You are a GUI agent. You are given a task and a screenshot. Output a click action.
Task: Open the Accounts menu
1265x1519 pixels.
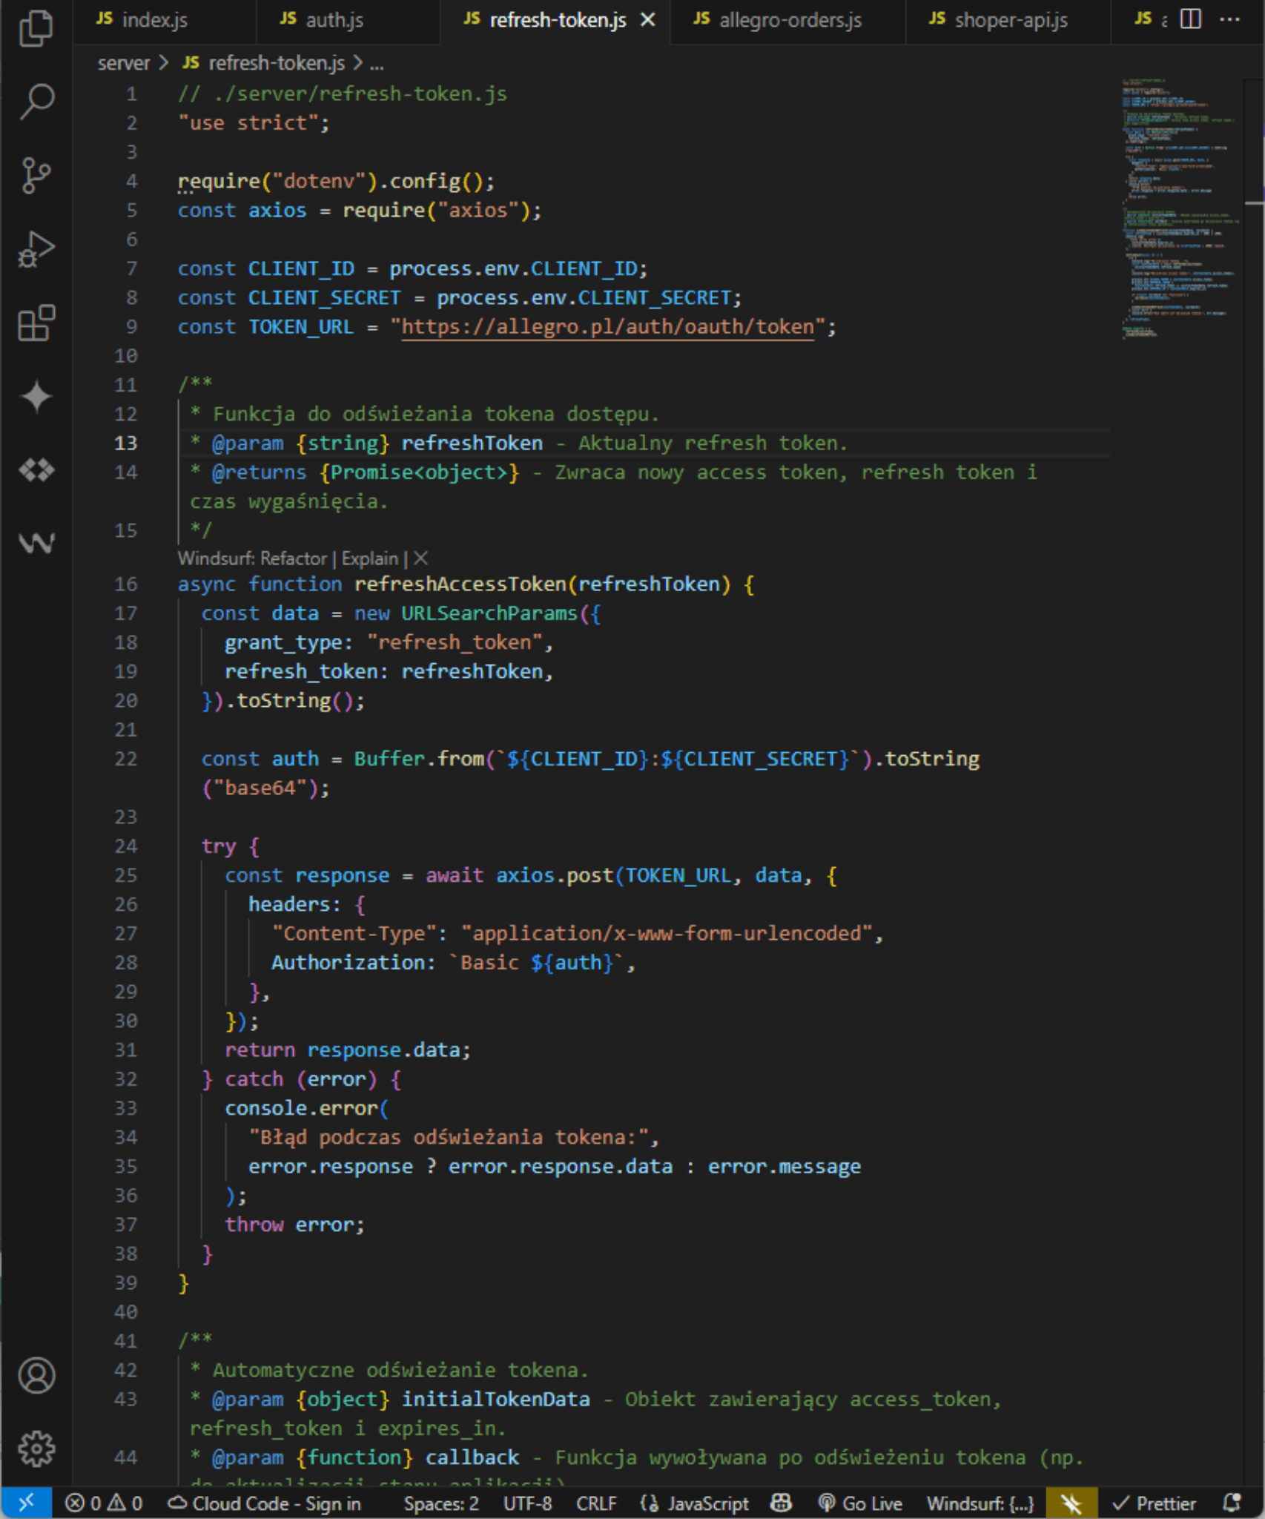36,1375
